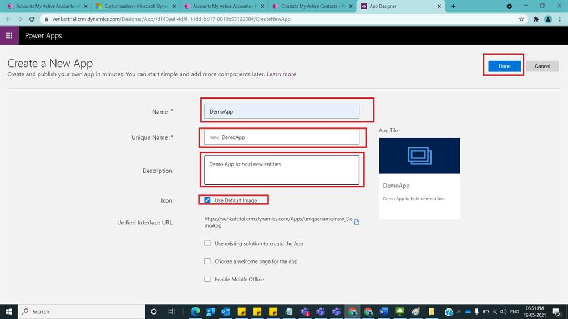Click the Power Apps waffle menu icon
This screenshot has height=319, width=568.
(8, 35)
